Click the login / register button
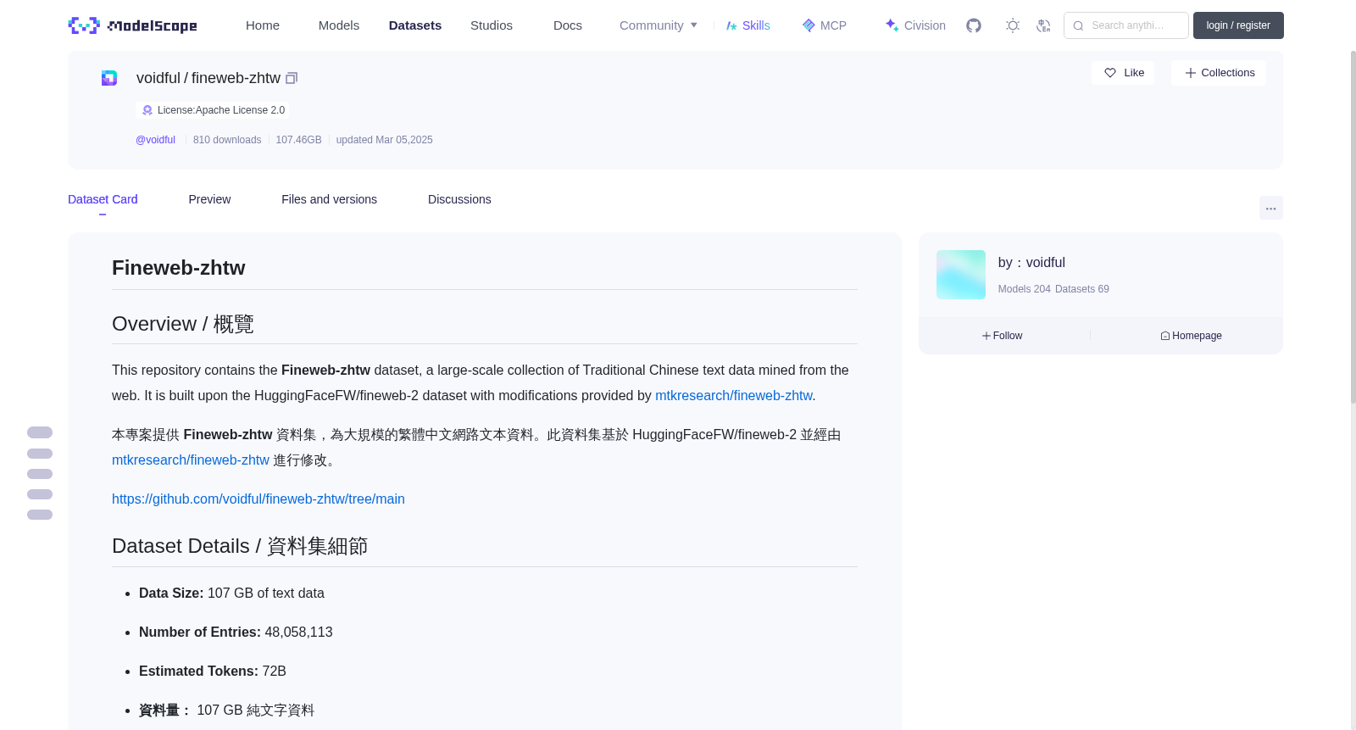 pos(1238,25)
